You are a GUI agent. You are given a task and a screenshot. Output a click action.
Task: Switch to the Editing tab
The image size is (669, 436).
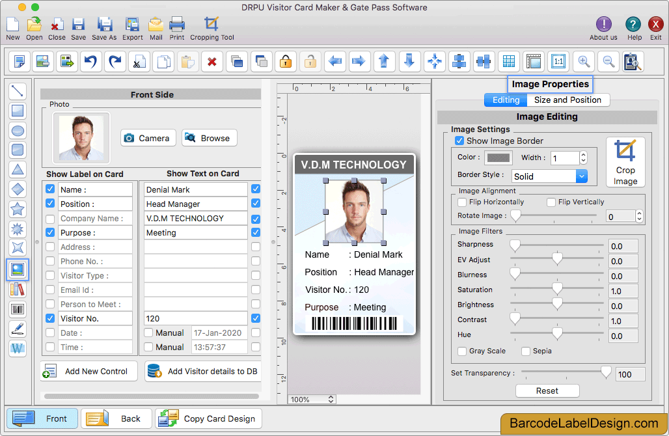tap(506, 100)
